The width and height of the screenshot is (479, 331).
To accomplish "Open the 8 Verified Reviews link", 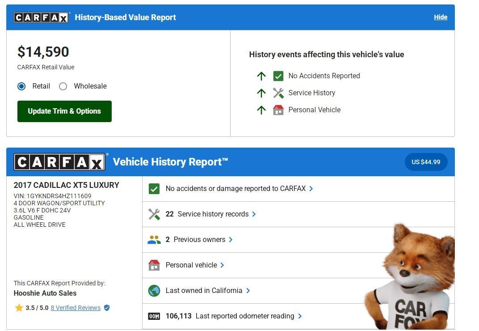I will click(76, 308).
